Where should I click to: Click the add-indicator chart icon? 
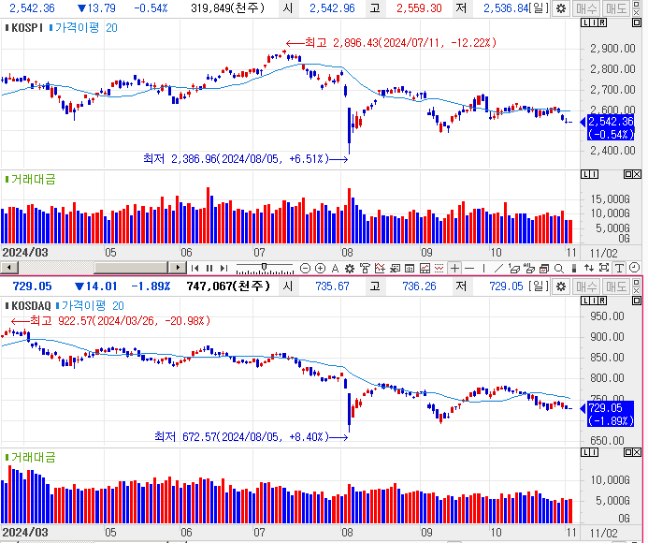pyautogui.click(x=380, y=268)
